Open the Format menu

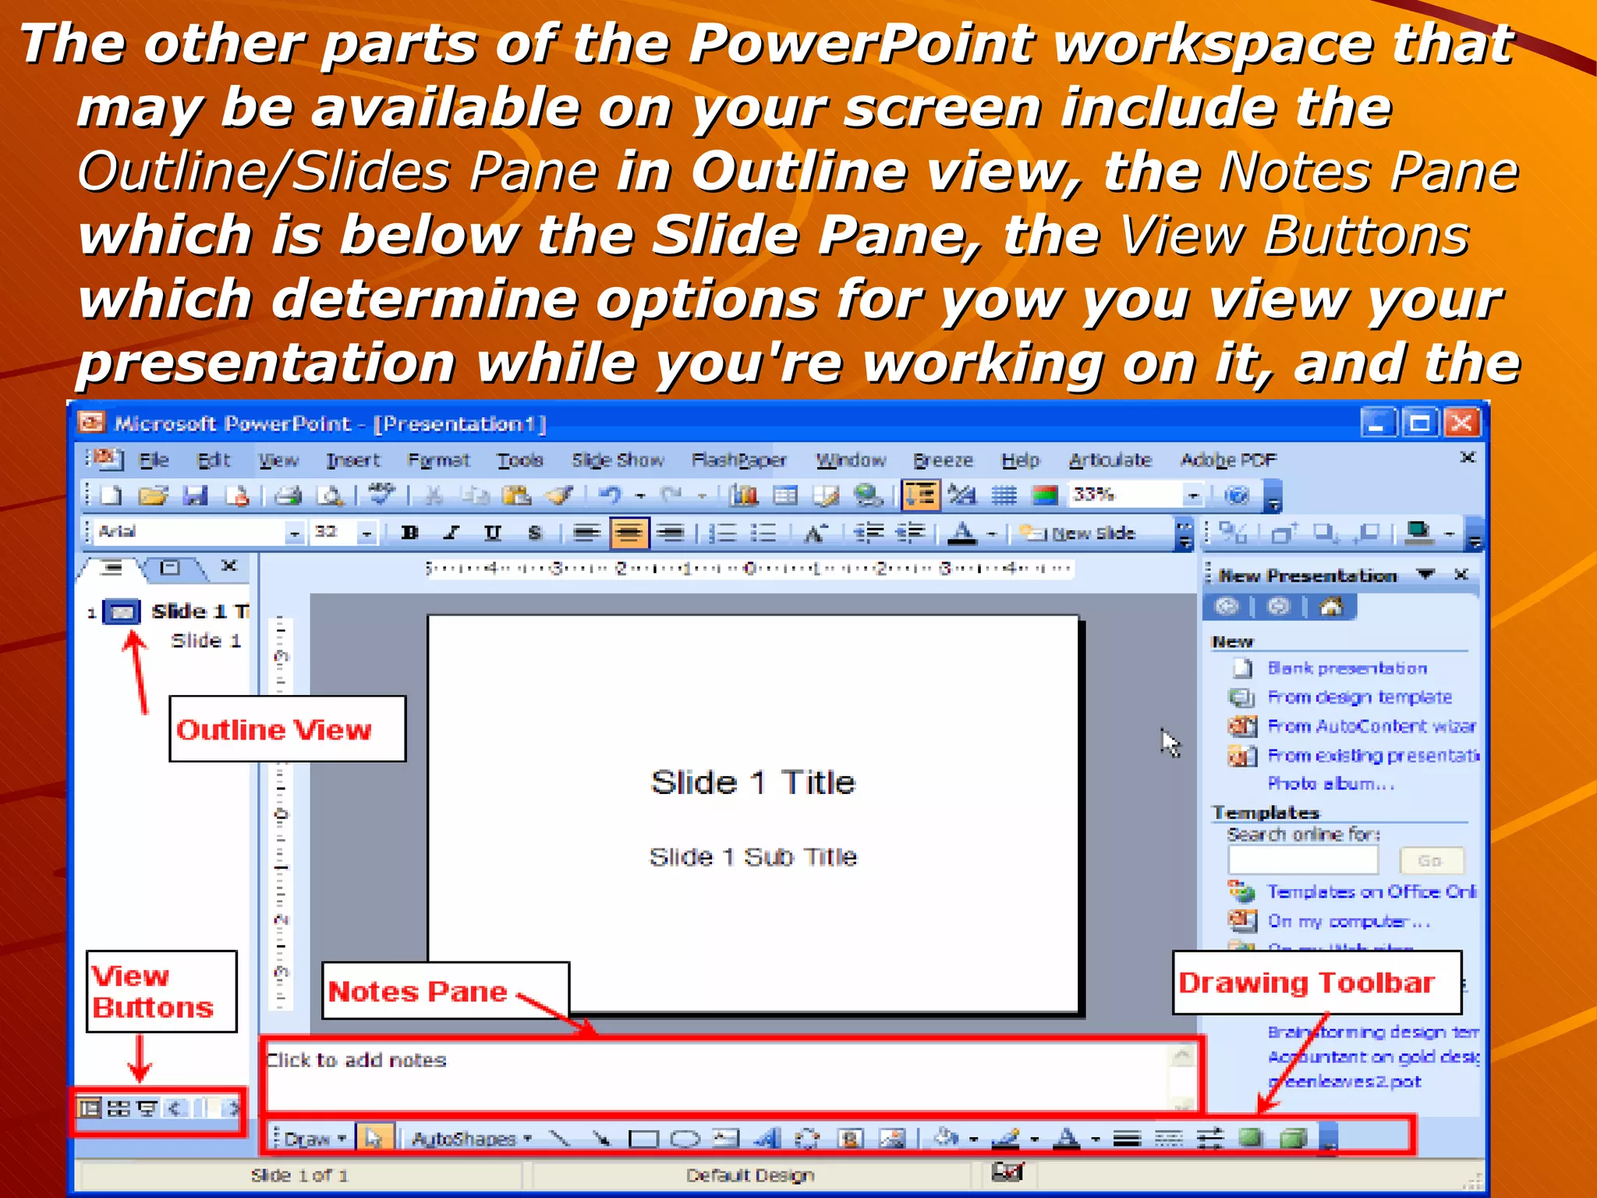(x=438, y=460)
